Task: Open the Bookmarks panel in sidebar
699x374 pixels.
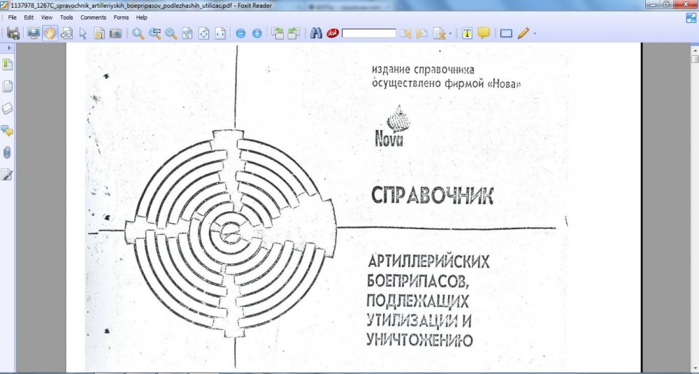Action: click(7, 64)
